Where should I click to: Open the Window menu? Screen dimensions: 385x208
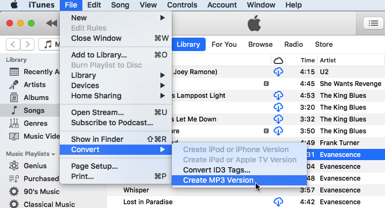tap(261, 5)
